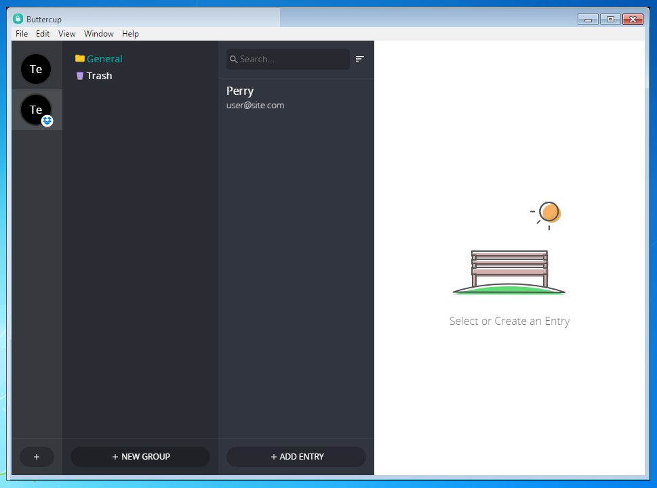Open the first Te vault avatar
657x488 pixels.
[x=36, y=69]
